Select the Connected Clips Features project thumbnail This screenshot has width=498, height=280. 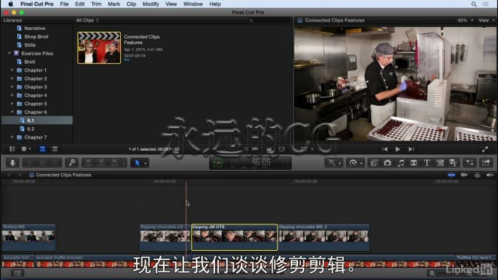tap(99, 48)
